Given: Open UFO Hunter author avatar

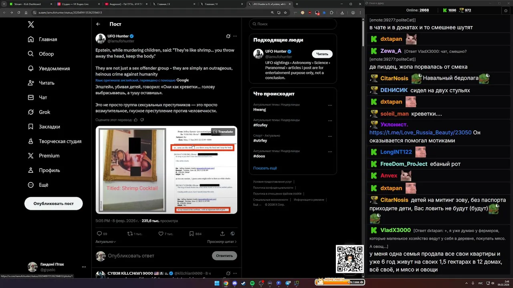Looking at the screenshot, I should 101,38.
